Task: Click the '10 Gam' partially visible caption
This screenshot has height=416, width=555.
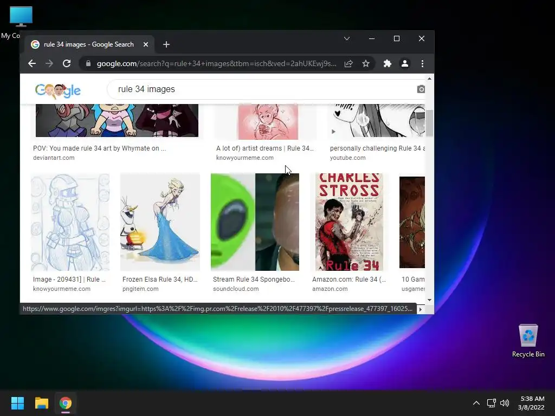Action: 413,279
